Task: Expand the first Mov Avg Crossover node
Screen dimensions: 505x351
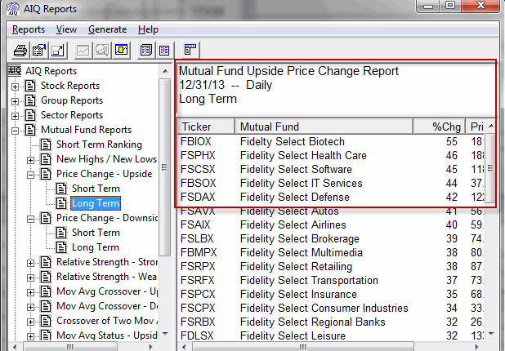Action: click(x=30, y=292)
